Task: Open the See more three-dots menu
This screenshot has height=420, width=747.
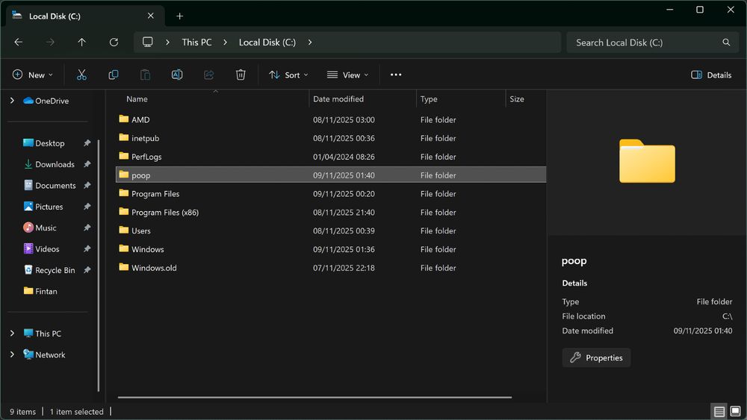Action: point(396,75)
